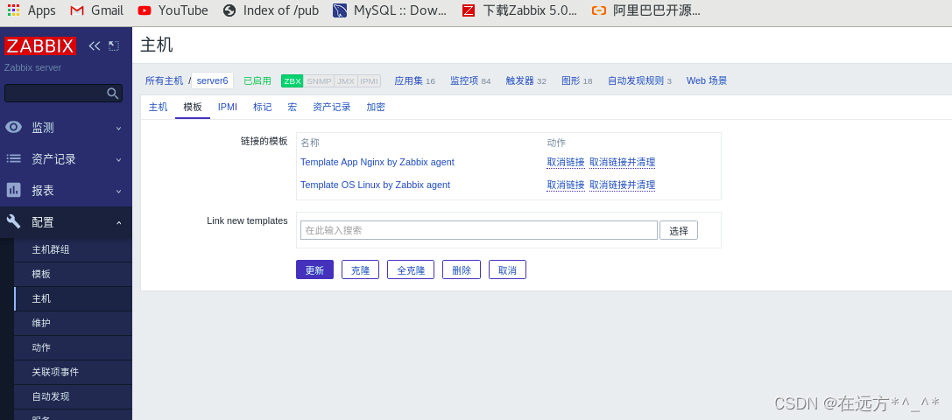Open 模板 in the sidebar menu
The image size is (952, 420).
41,274
